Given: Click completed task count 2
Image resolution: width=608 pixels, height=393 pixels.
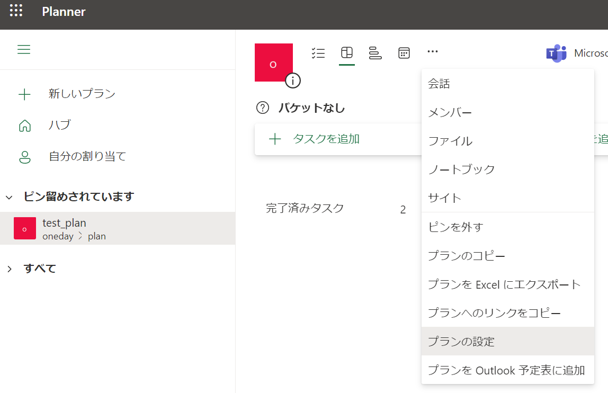Looking at the screenshot, I should tap(403, 210).
